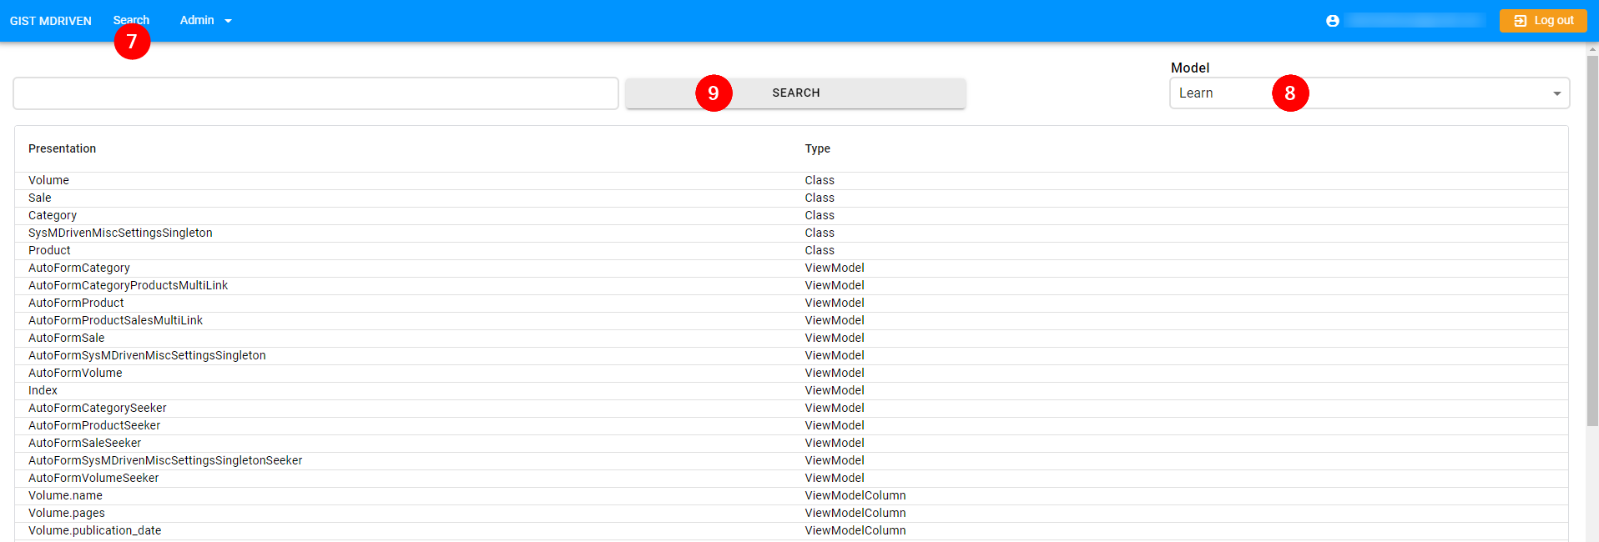This screenshot has width=1599, height=542.
Task: Open the Search menu item
Action: [131, 20]
